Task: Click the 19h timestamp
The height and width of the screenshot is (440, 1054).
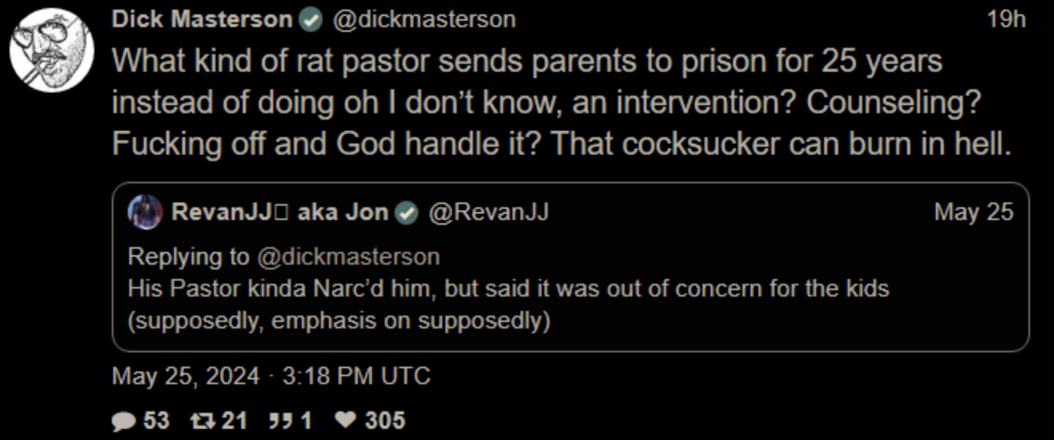Action: tap(1006, 20)
